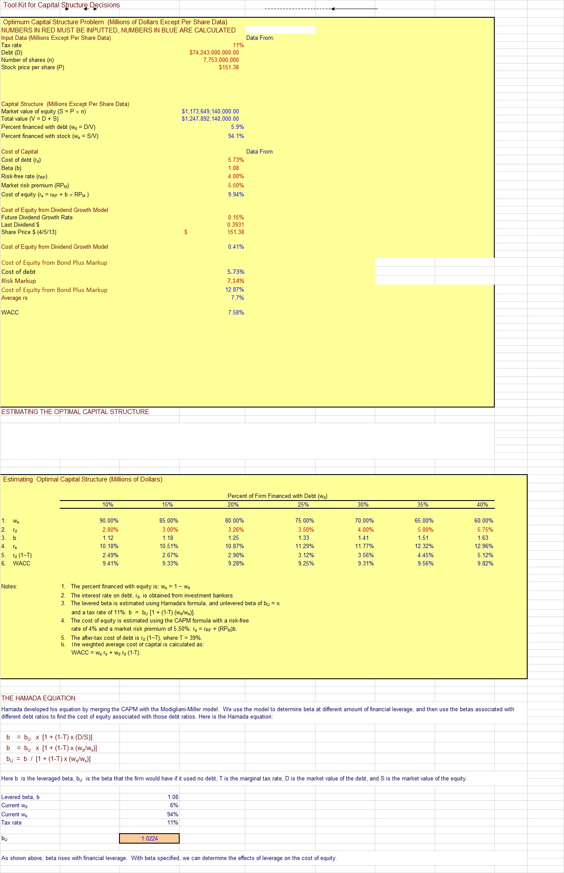The height and width of the screenshot is (873, 564).
Task: Select the beta 1.25 table cell
Action: (x=234, y=538)
